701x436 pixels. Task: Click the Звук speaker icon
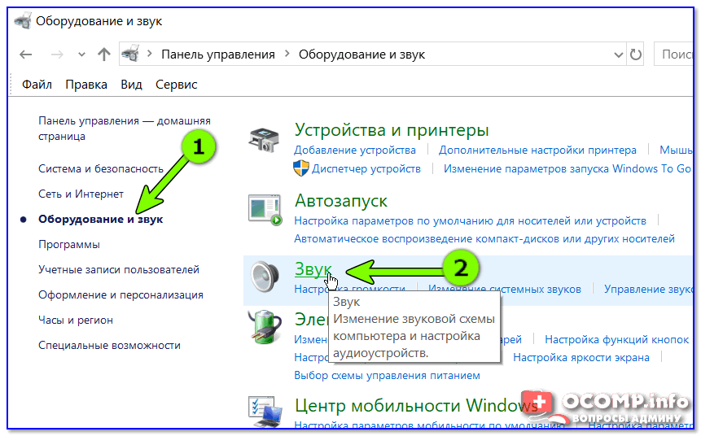[265, 276]
